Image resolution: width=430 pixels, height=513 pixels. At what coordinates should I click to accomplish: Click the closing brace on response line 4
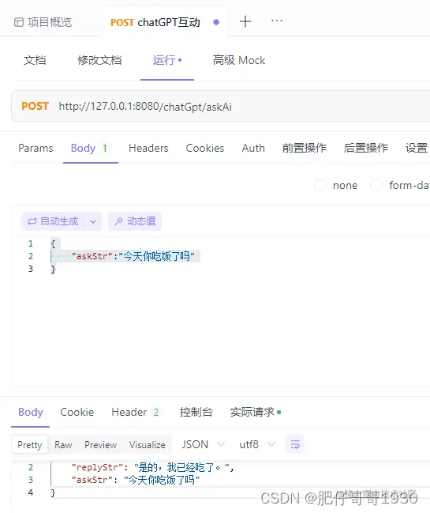pyautogui.click(x=53, y=492)
